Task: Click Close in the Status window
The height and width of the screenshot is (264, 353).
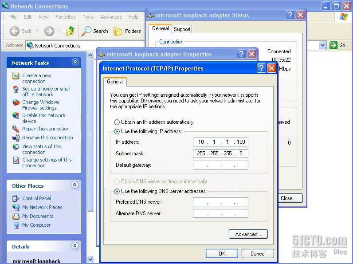Action: click(290, 198)
